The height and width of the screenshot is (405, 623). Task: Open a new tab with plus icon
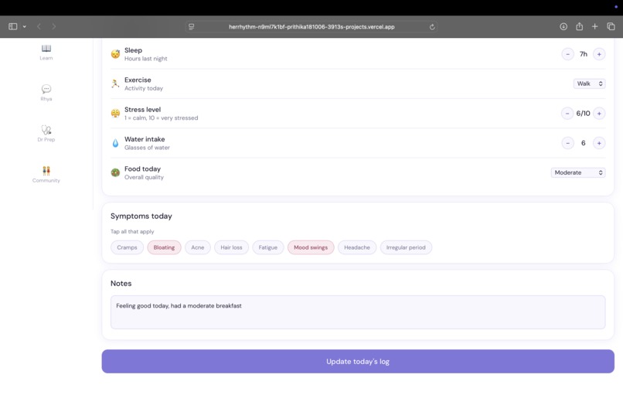[595, 26]
